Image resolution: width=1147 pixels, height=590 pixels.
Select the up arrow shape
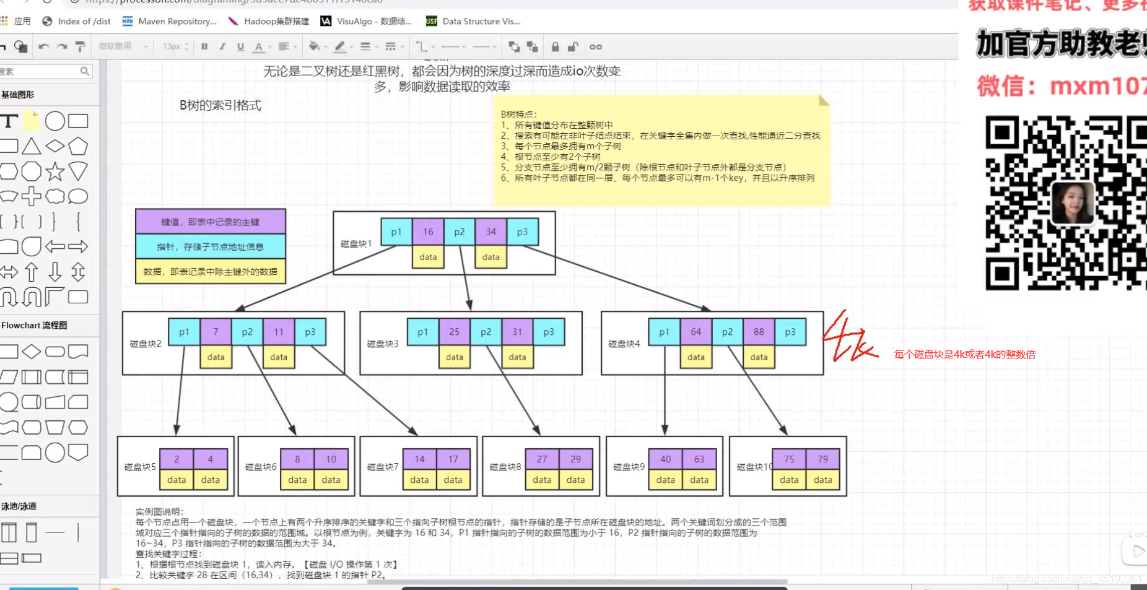31,272
